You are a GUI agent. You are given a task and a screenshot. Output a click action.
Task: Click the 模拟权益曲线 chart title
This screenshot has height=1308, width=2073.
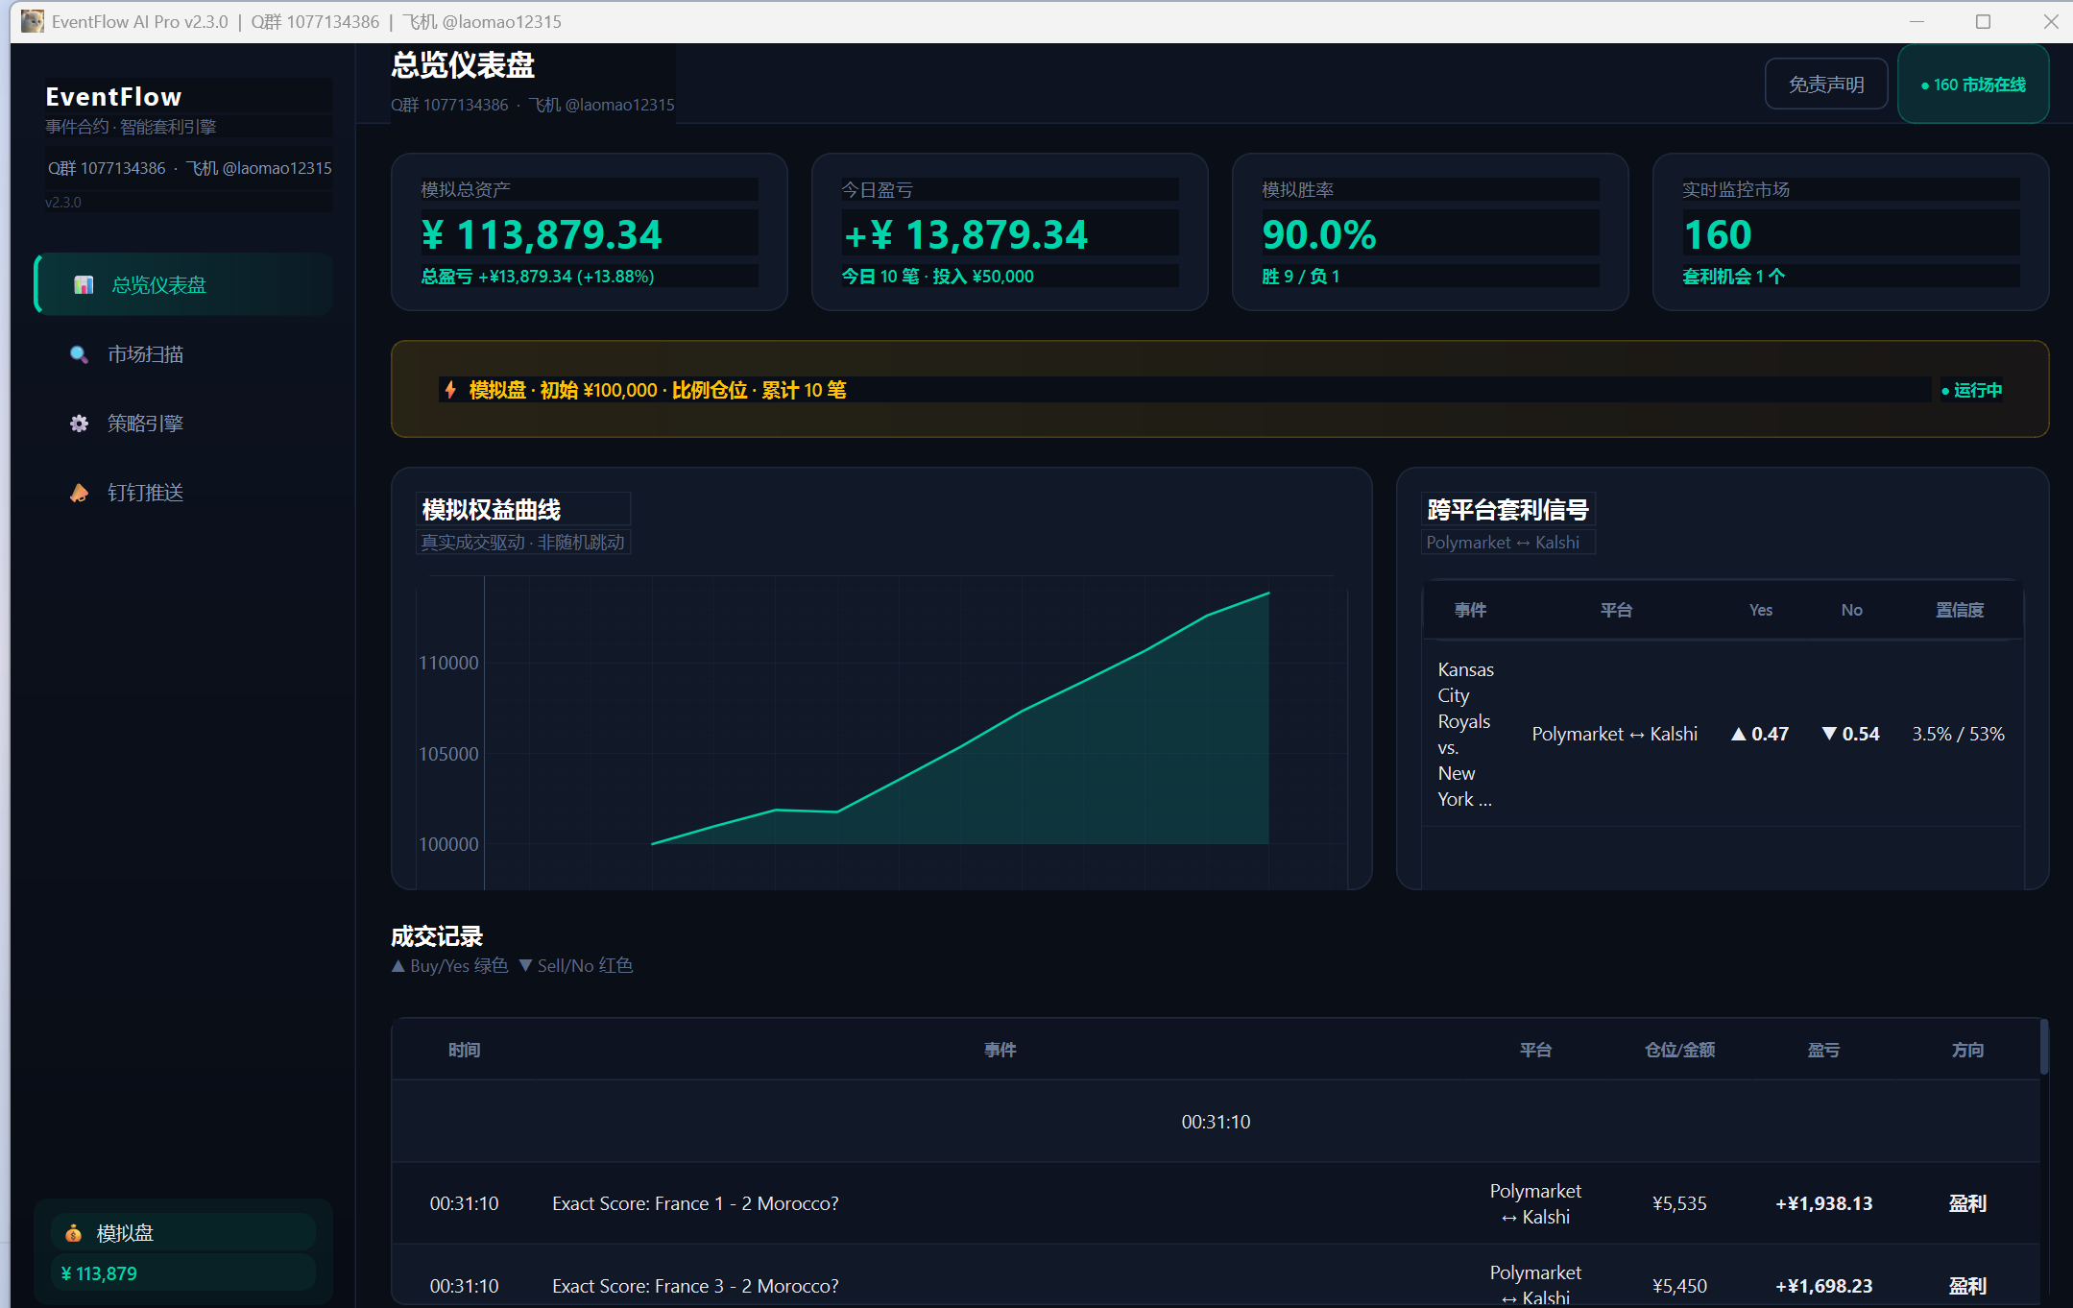click(491, 509)
